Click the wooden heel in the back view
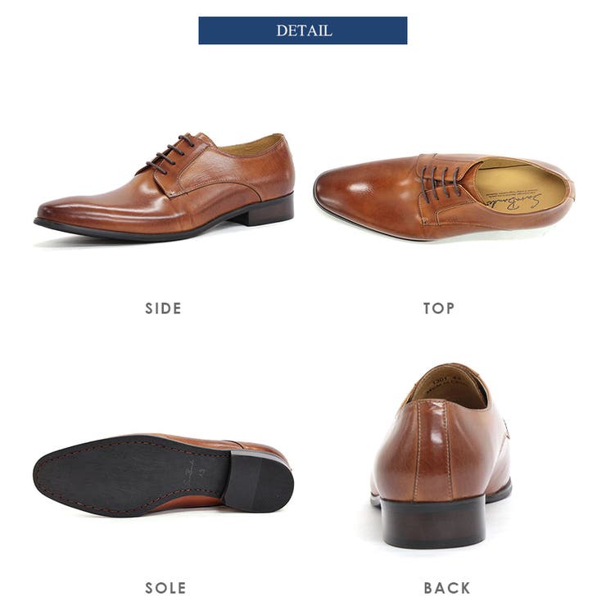 pyautogui.click(x=432, y=522)
